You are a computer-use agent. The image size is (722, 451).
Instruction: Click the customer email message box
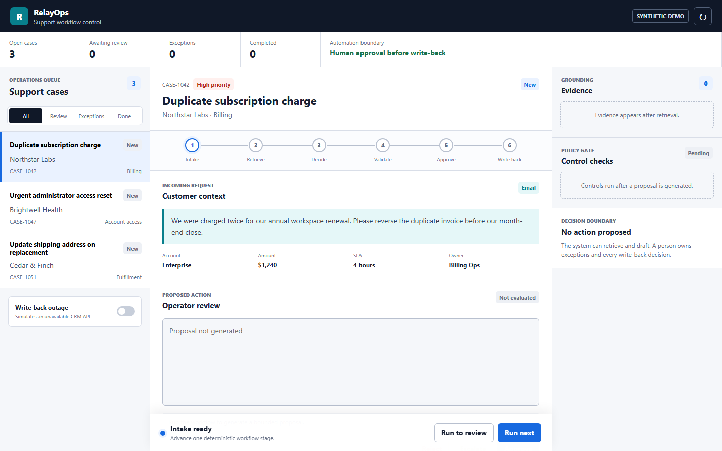[351, 227]
